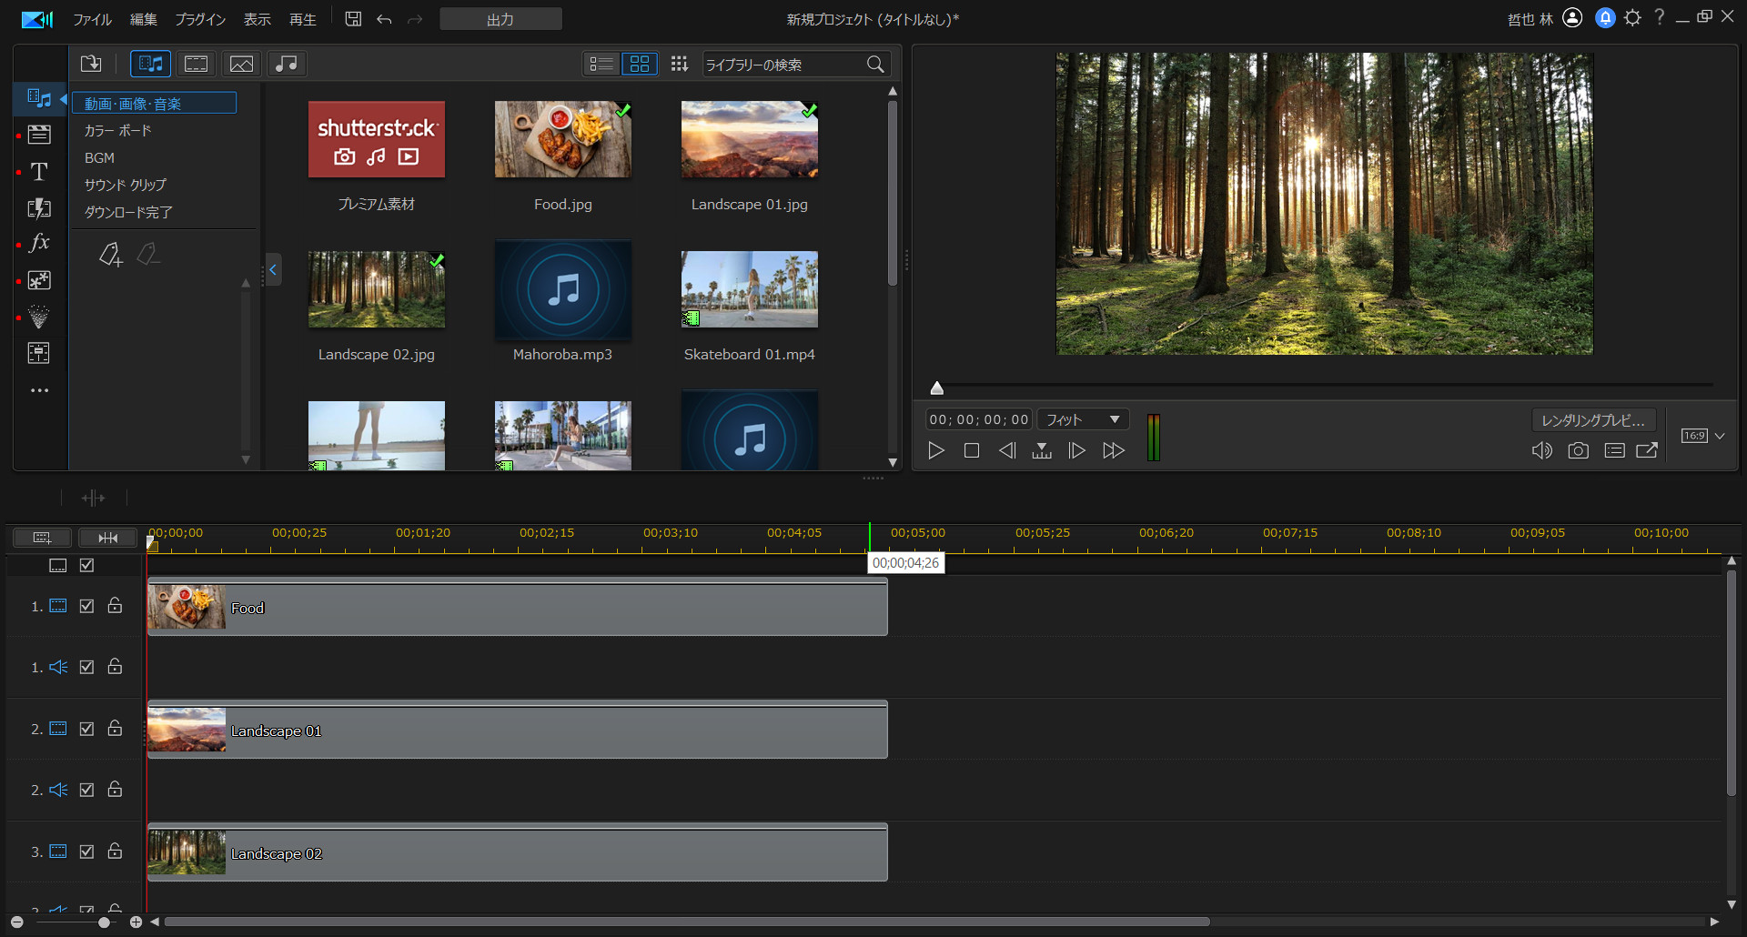Select サウンド クリップ category
The height and width of the screenshot is (937, 1747).
[x=126, y=185]
